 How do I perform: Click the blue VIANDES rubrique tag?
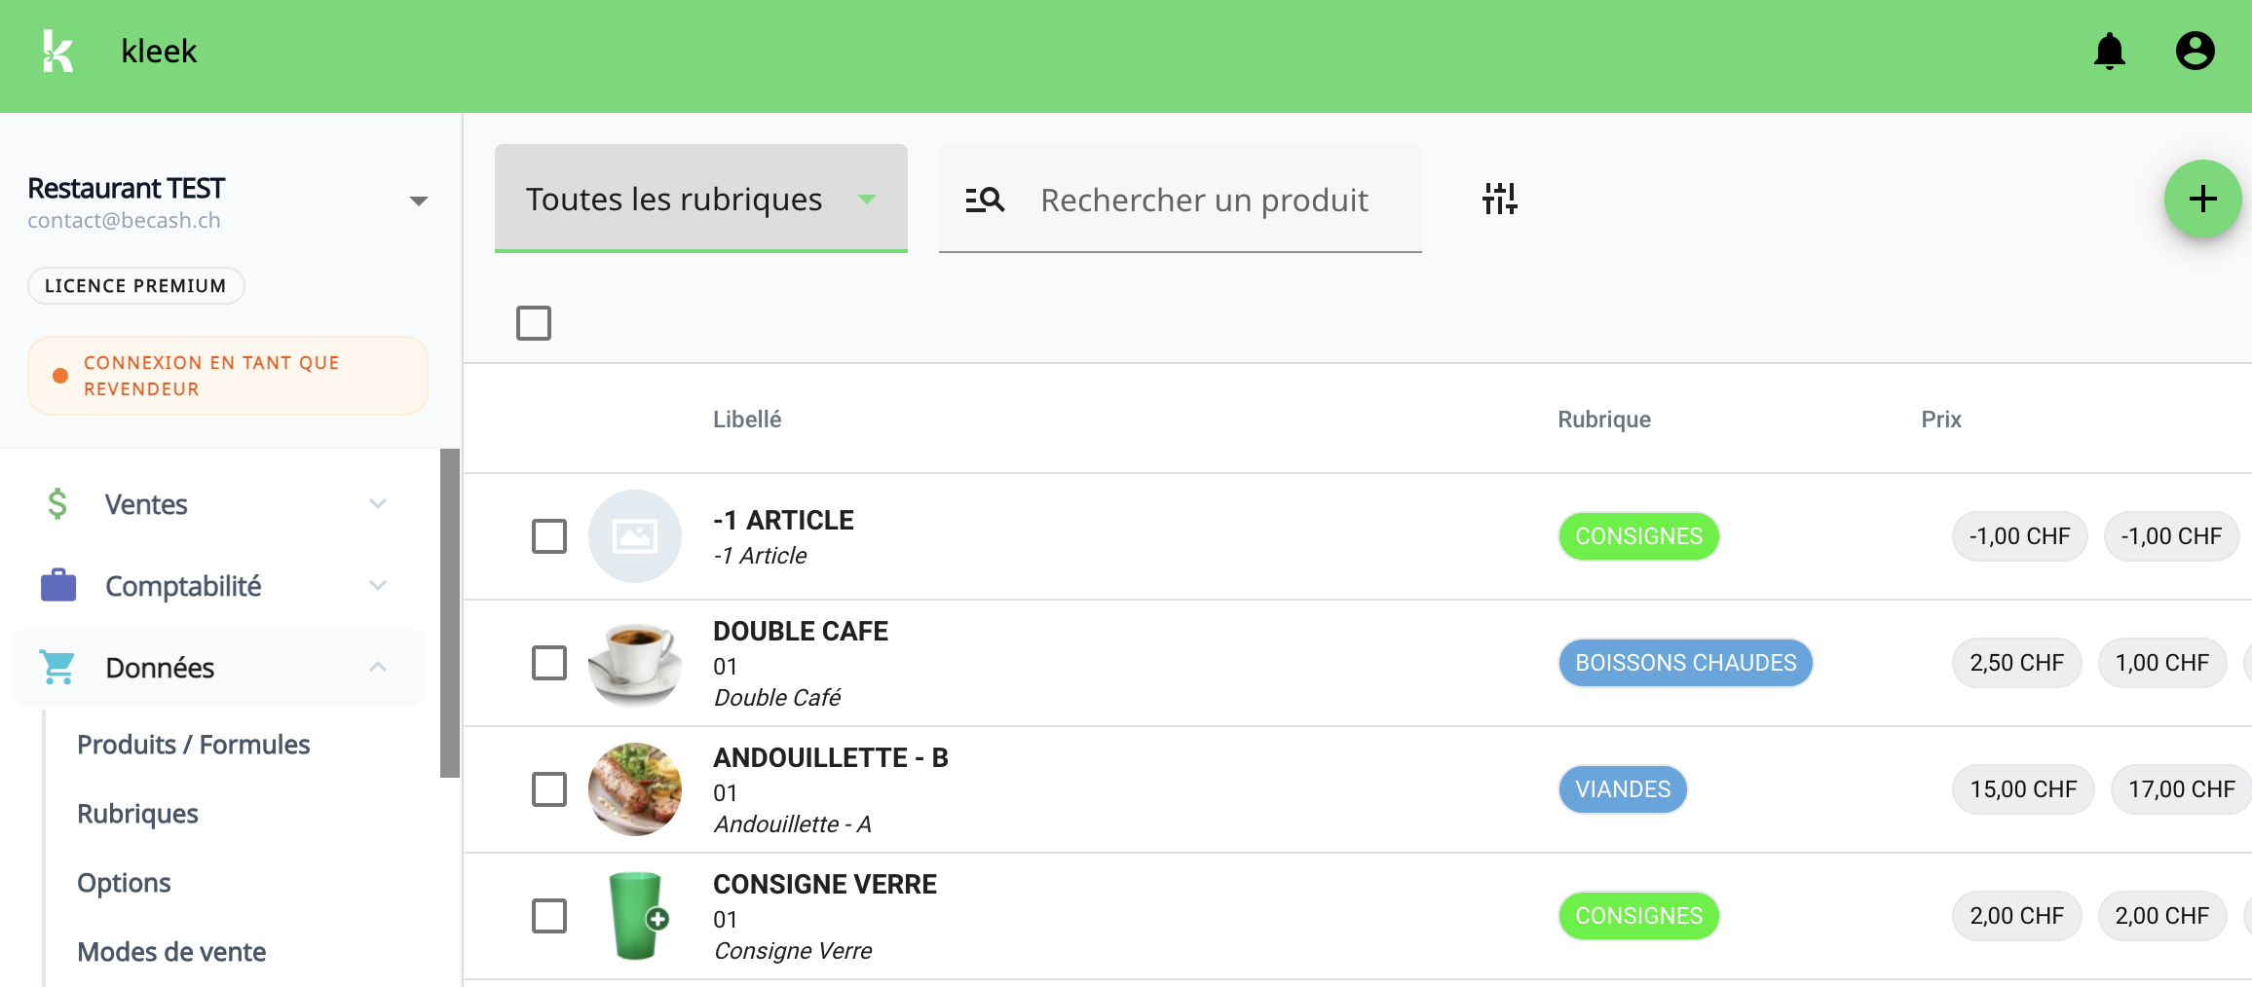click(1623, 789)
